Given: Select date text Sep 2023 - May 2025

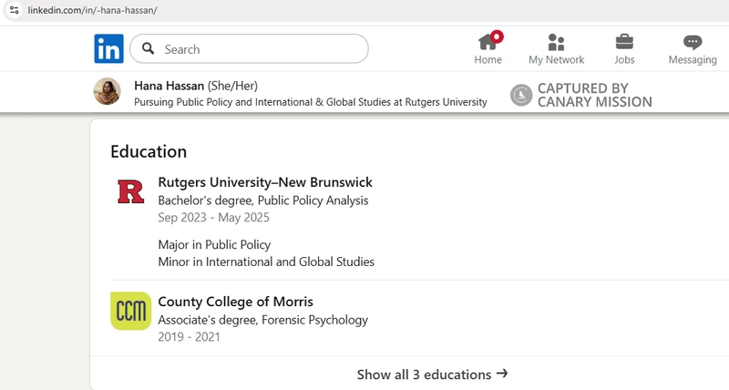Looking at the screenshot, I should pos(214,218).
